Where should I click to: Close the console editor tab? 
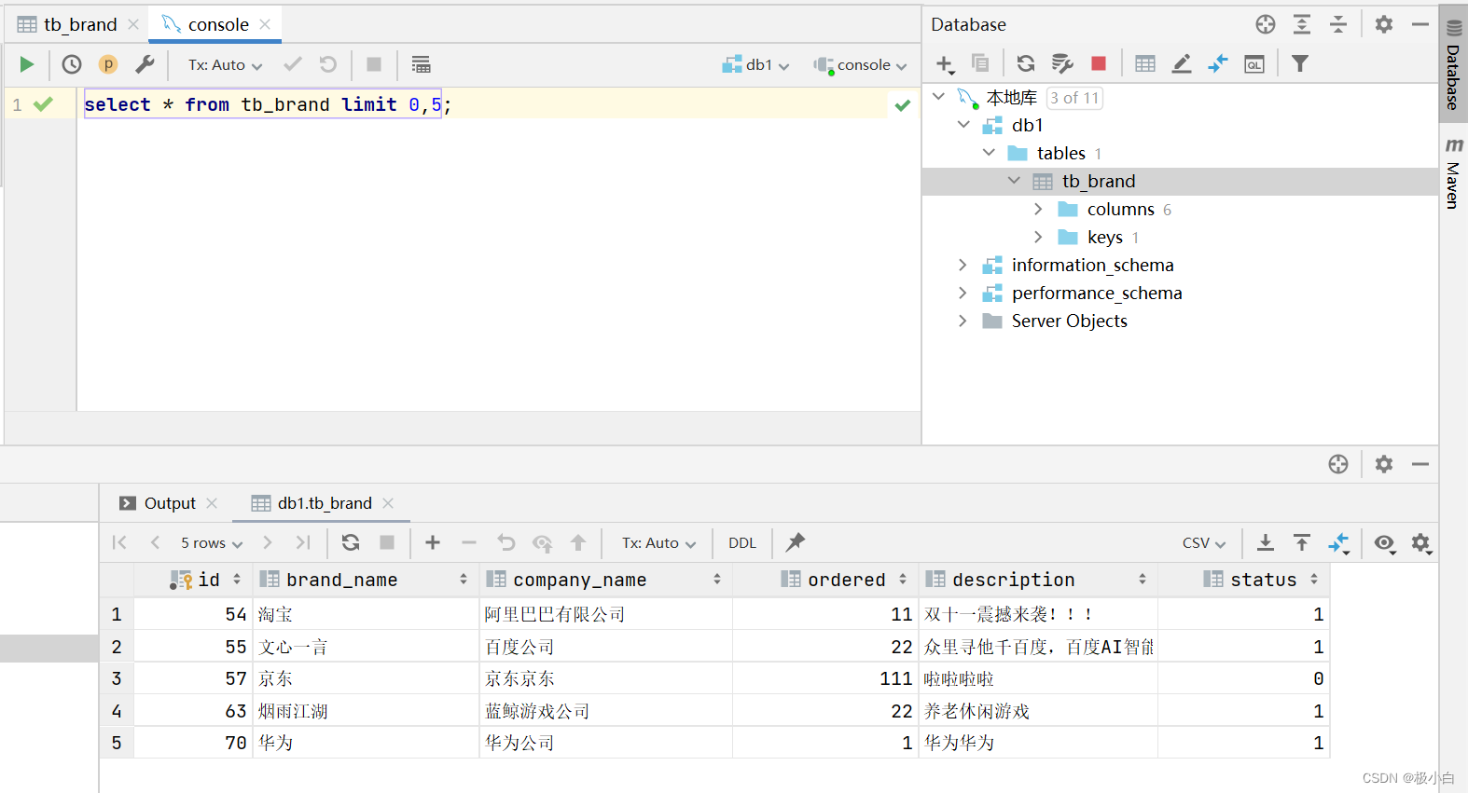[265, 24]
